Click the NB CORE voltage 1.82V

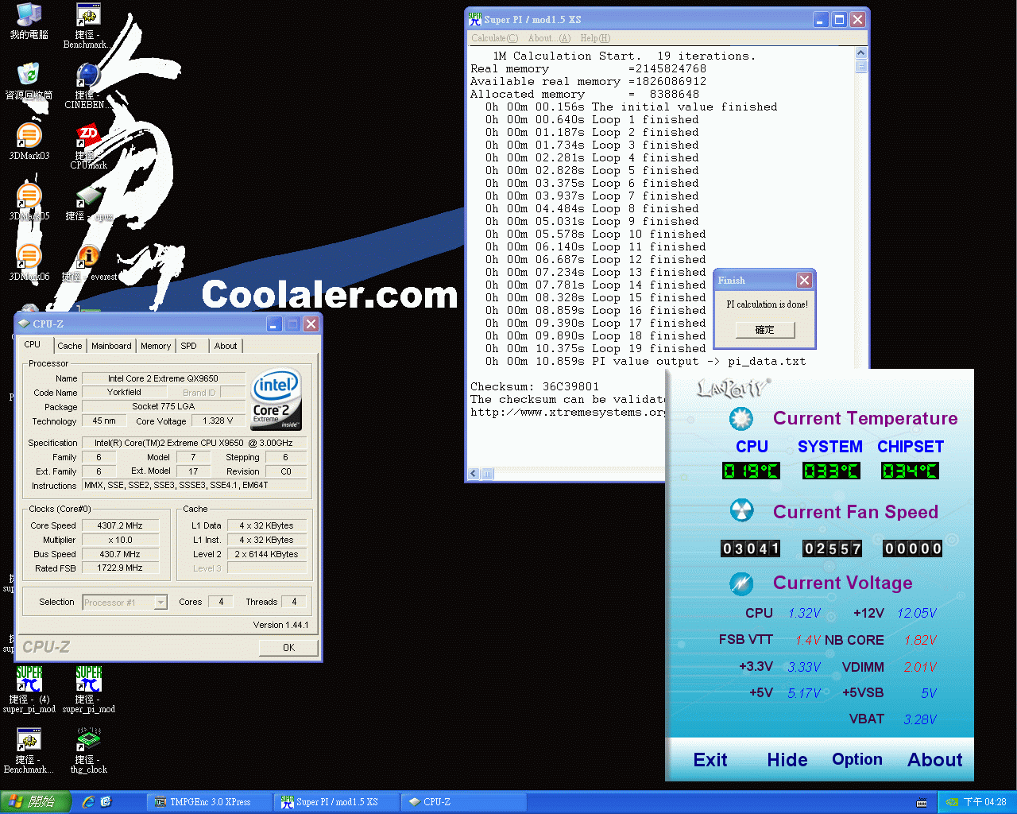pos(920,640)
